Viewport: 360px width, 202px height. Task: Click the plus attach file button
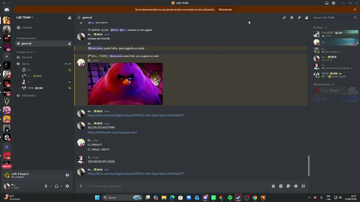click(x=81, y=186)
